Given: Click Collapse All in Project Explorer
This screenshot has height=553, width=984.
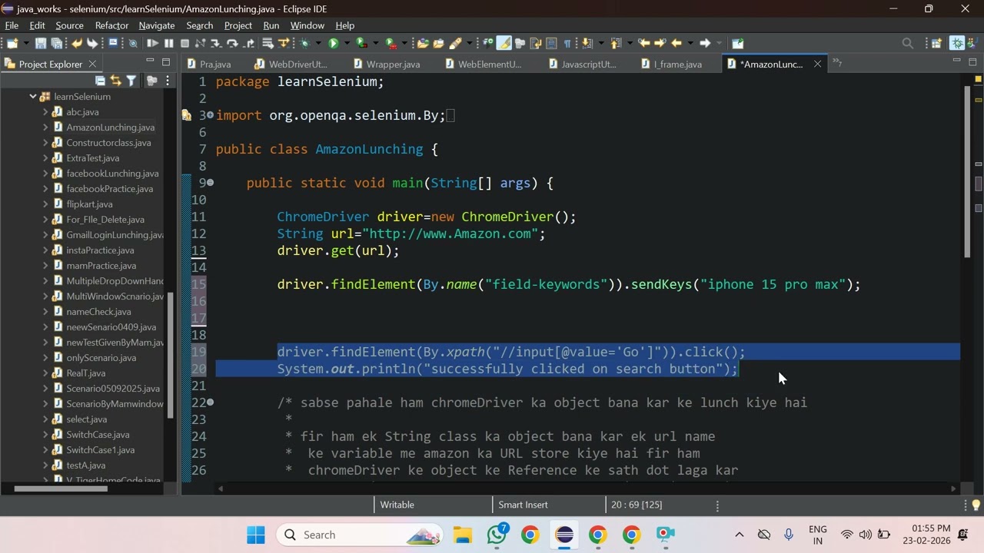Looking at the screenshot, I should pos(100,80).
